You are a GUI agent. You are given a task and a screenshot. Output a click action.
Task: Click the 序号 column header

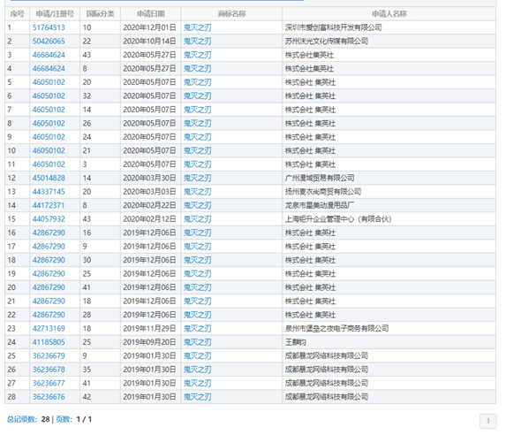tap(17, 14)
